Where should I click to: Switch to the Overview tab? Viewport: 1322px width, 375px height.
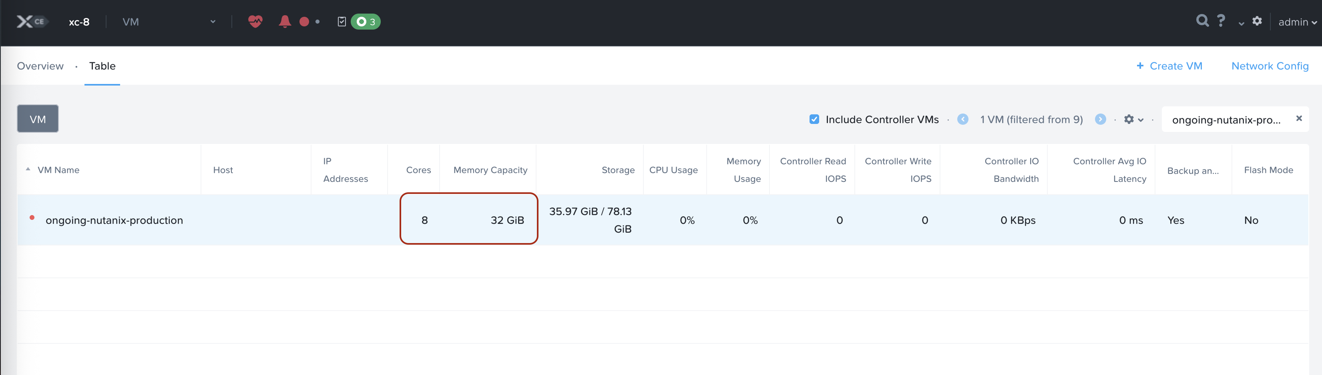pyautogui.click(x=40, y=66)
